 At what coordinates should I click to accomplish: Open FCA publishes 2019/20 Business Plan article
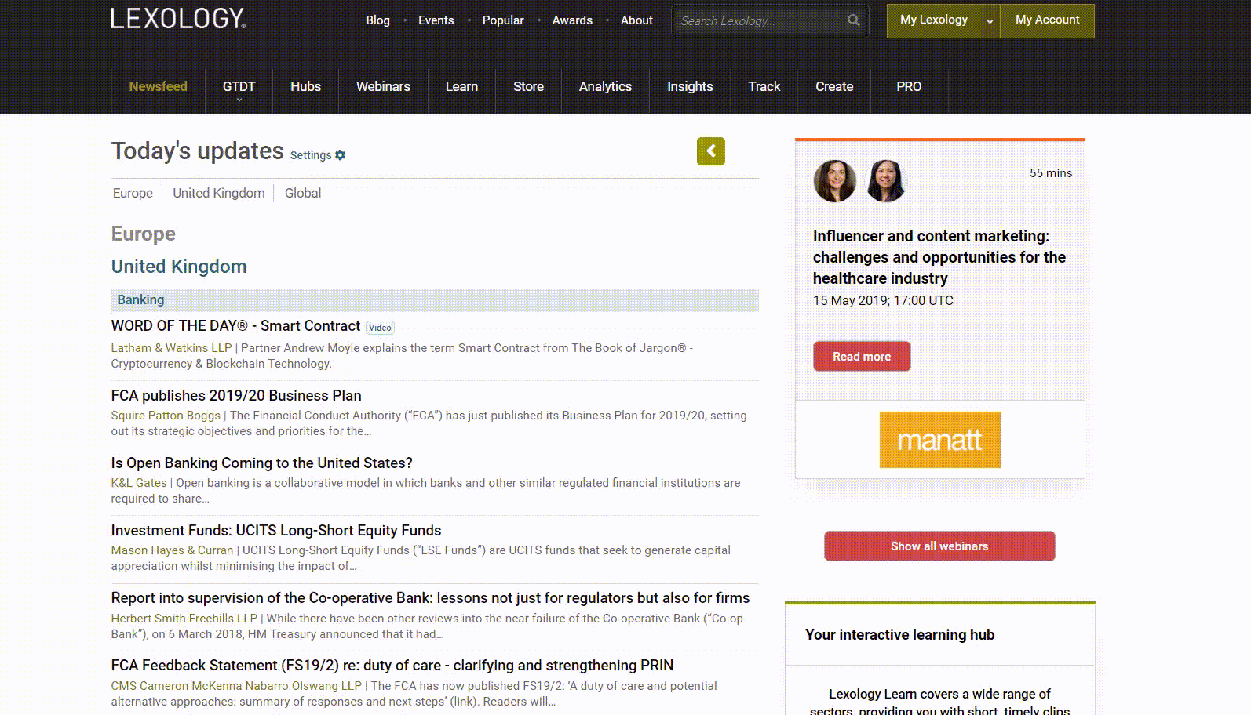[x=236, y=396]
